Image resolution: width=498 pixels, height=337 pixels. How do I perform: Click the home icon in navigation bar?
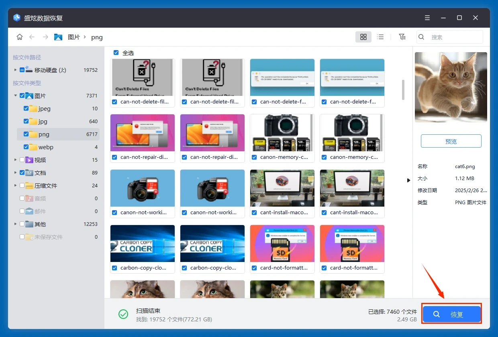19,37
